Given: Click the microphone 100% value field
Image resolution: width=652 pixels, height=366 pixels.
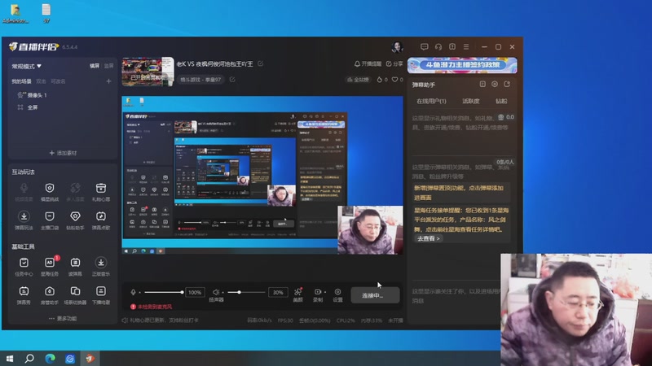Looking at the screenshot, I should [195, 292].
